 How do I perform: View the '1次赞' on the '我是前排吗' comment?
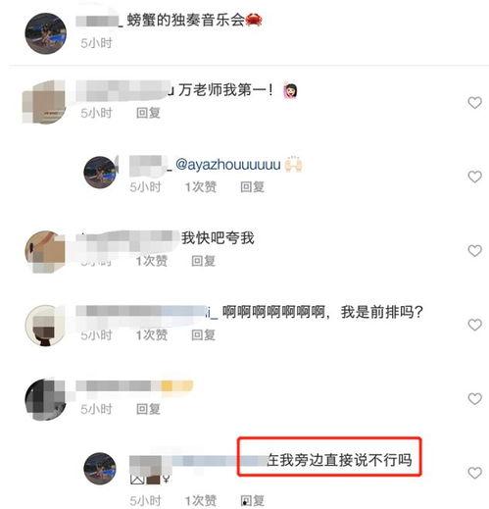point(152,335)
